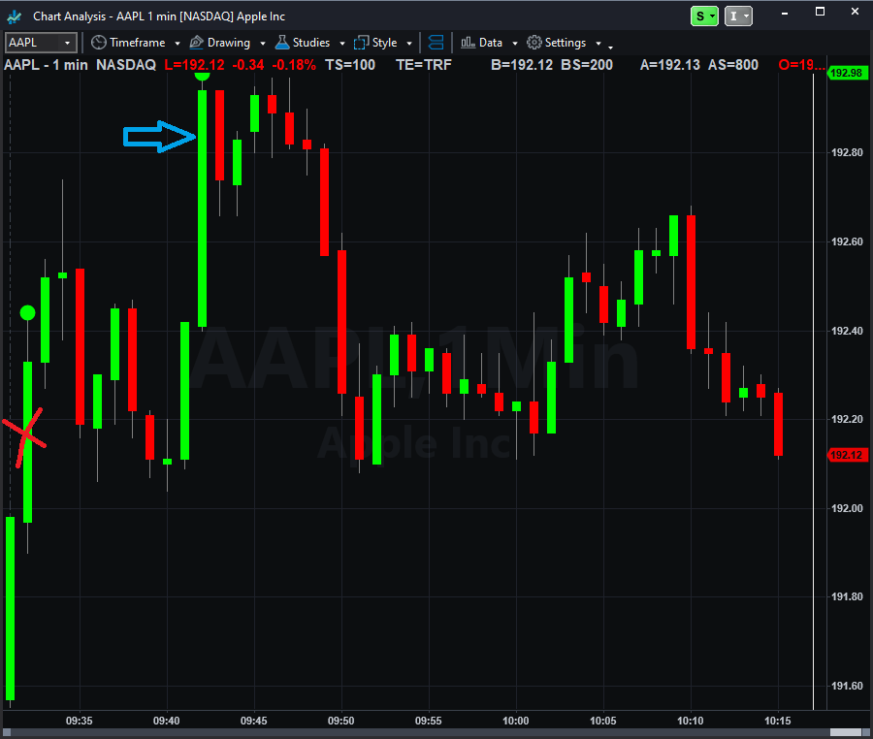Toggle the green S symbol link button

pyautogui.click(x=704, y=16)
